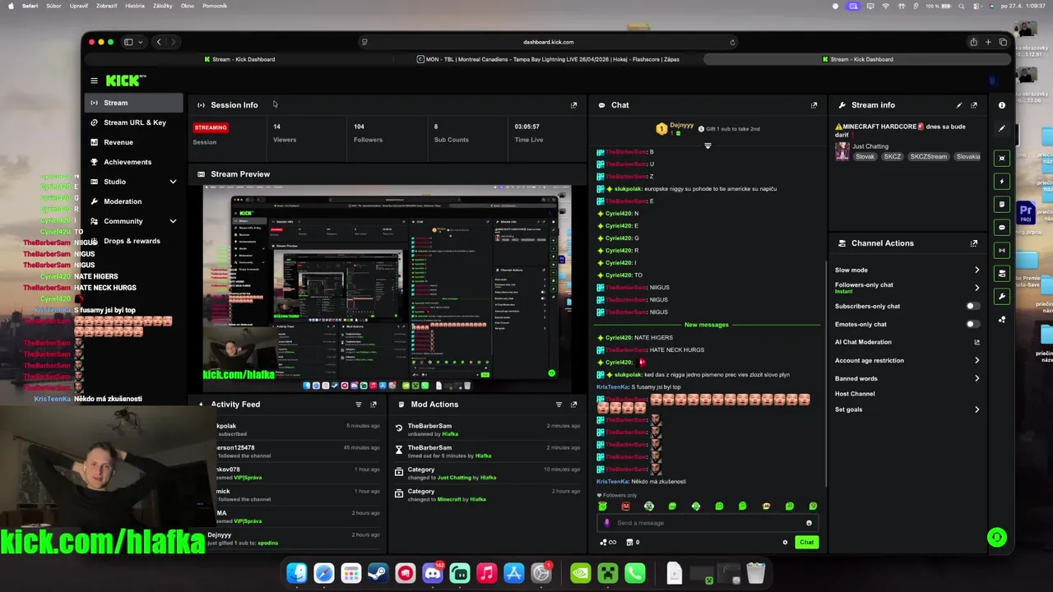This screenshot has height=592, width=1053.
Task: Open Moderation in the sidebar
Action: [x=133, y=201]
